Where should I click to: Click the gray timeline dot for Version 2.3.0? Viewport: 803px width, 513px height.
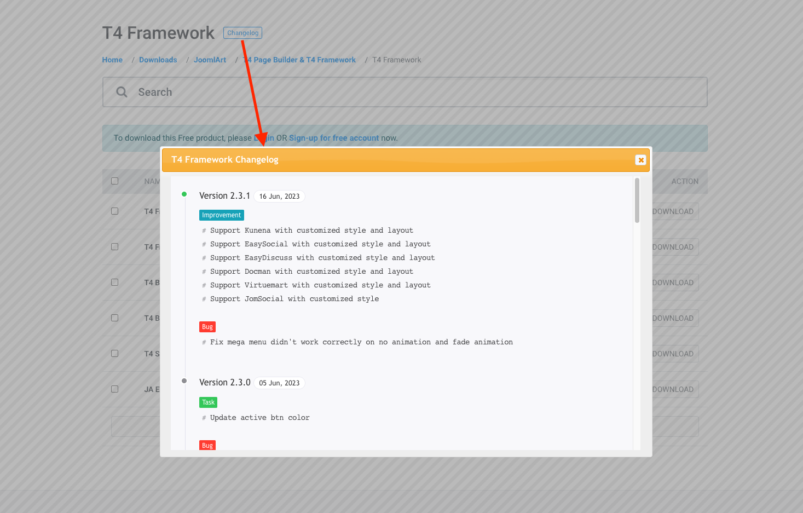point(184,381)
